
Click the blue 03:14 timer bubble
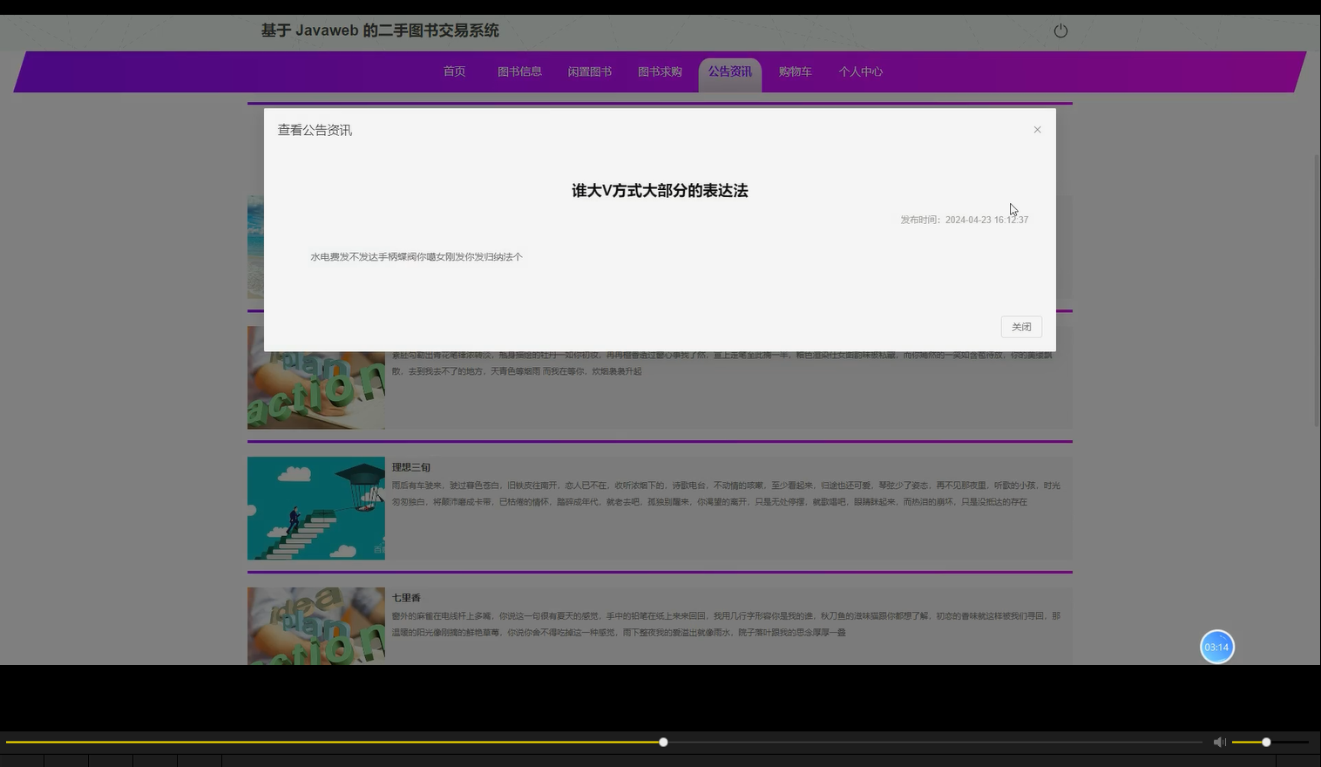1217,647
